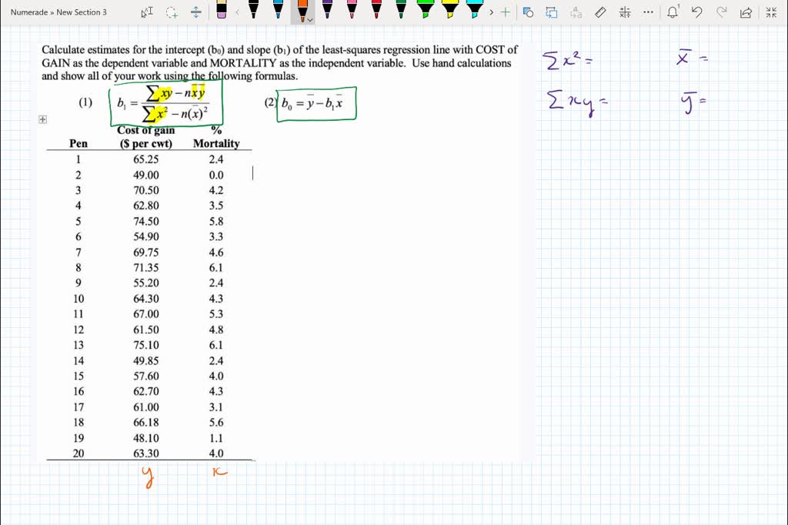Viewport: 788px width, 525px height.
Task: Open notifications via the bell icon
Action: (x=672, y=12)
